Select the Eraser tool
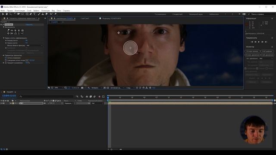 tap(47, 14)
